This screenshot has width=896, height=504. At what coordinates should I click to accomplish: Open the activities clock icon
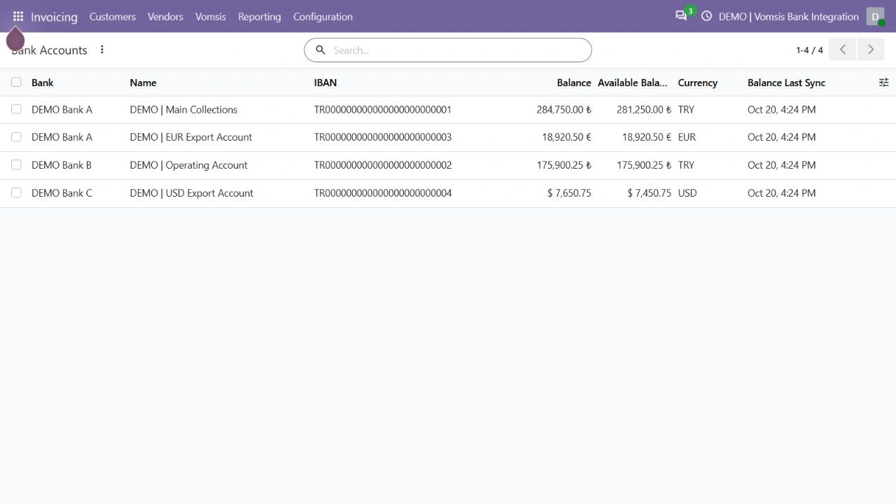(706, 16)
